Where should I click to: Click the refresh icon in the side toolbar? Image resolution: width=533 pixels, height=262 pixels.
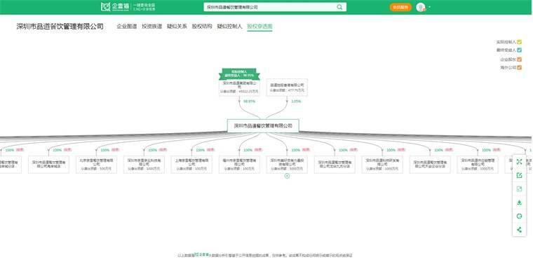coord(519,216)
